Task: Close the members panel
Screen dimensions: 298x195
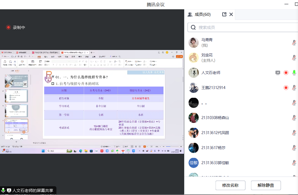Action: click(x=231, y=14)
